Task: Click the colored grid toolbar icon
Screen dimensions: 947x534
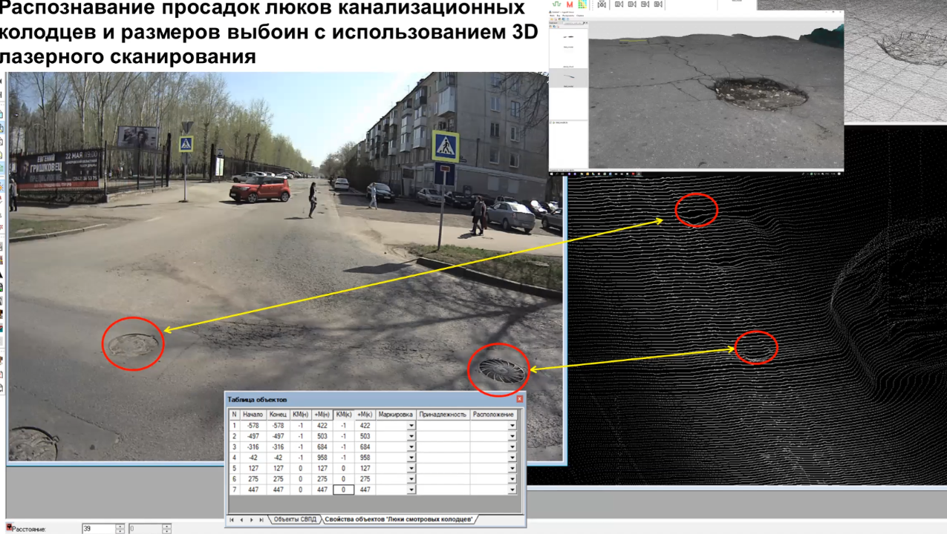Action: click(x=582, y=4)
